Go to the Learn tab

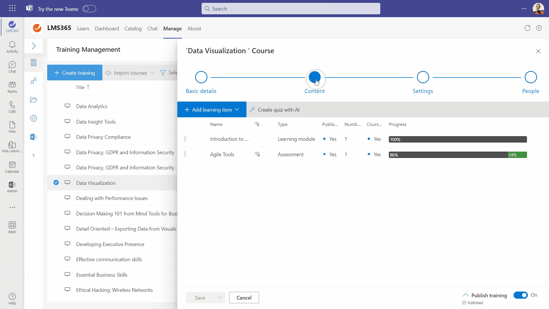tap(83, 29)
